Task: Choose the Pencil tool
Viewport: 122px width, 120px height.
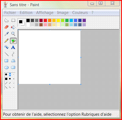Action: [6, 41]
